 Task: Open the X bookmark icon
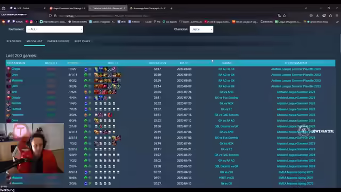36,22
